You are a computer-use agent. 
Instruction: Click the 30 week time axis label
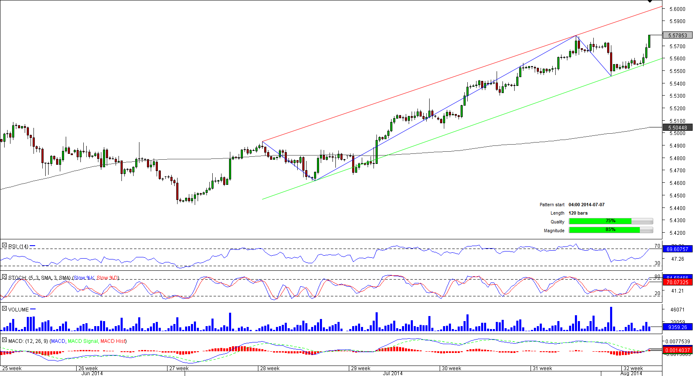click(452, 368)
